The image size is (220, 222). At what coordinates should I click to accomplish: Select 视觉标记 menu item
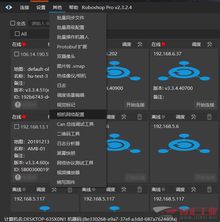[78, 105]
